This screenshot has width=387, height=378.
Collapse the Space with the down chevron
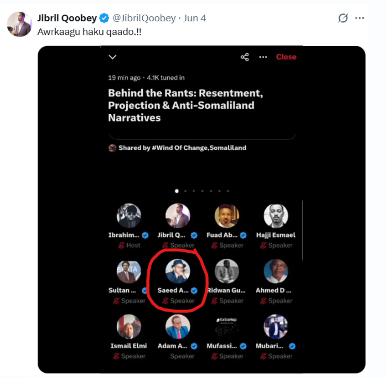pos(112,57)
